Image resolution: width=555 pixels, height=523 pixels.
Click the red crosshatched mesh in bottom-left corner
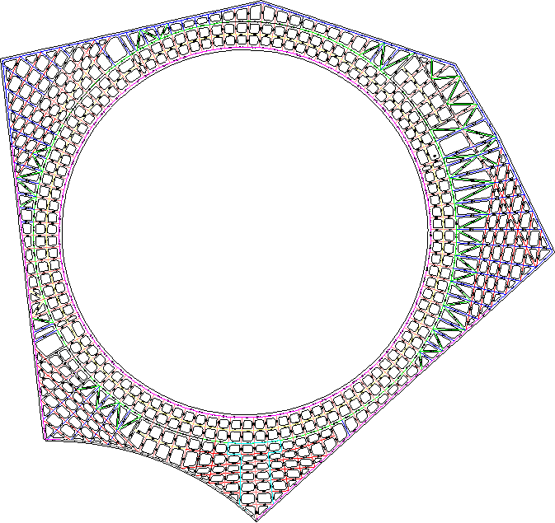coord(66,404)
